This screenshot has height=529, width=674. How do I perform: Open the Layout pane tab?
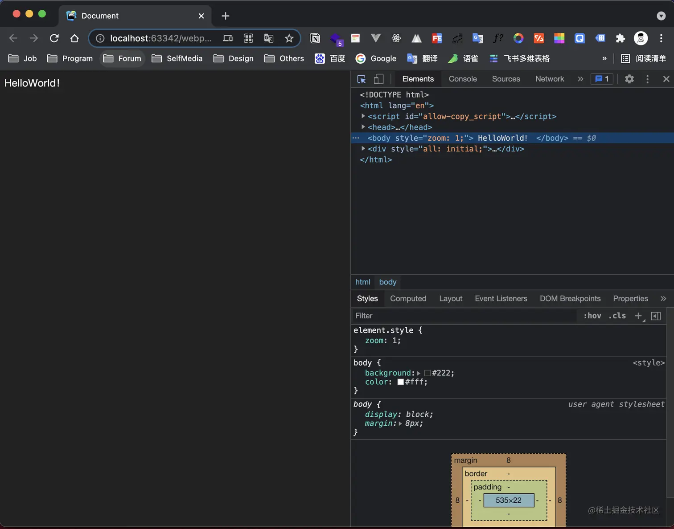(451, 298)
